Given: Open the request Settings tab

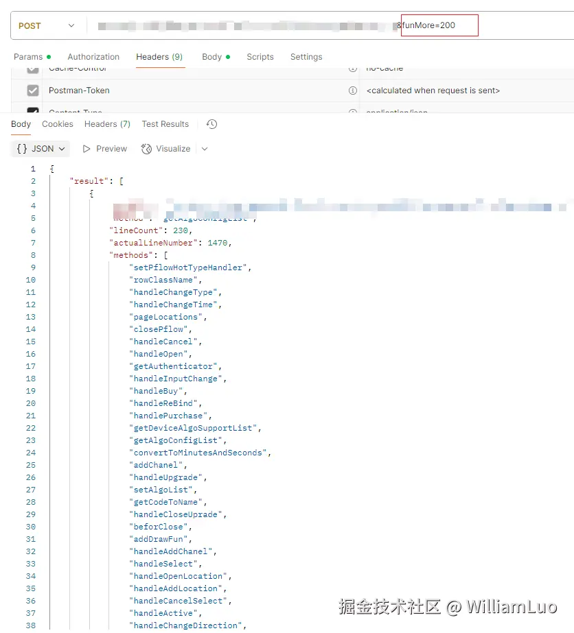Looking at the screenshot, I should [306, 57].
